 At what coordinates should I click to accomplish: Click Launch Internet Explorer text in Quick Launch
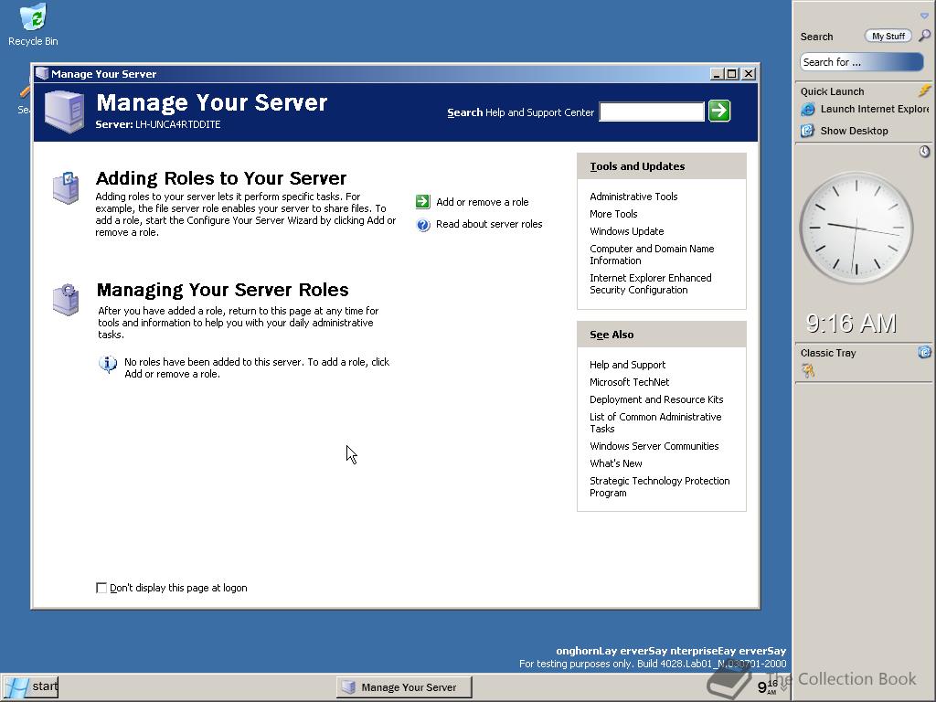875,110
